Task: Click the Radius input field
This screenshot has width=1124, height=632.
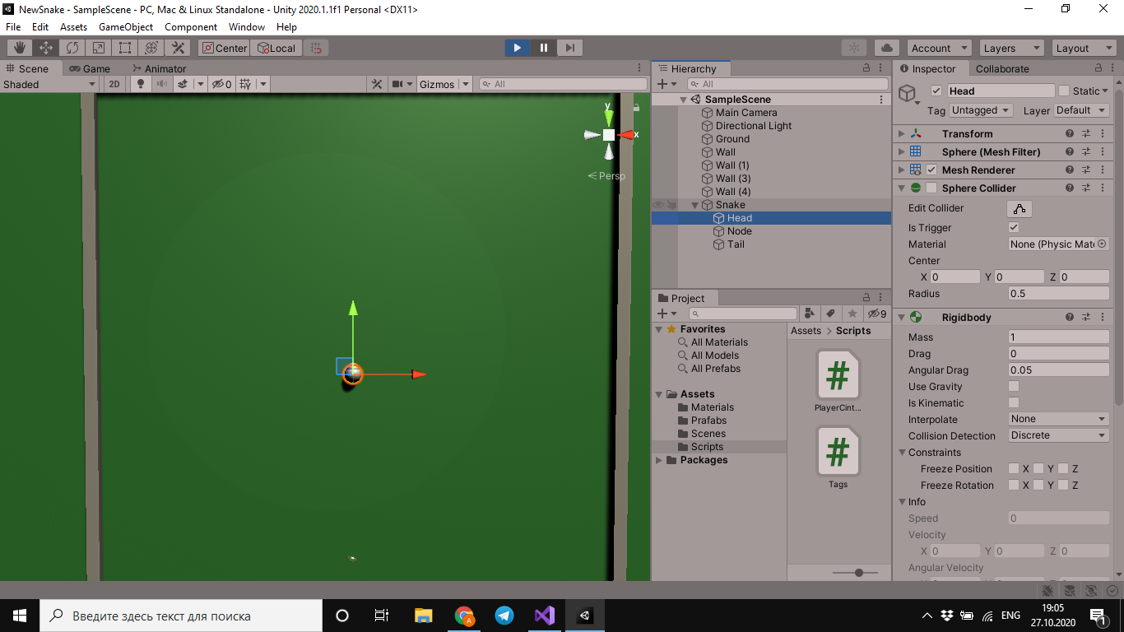Action: click(1059, 294)
